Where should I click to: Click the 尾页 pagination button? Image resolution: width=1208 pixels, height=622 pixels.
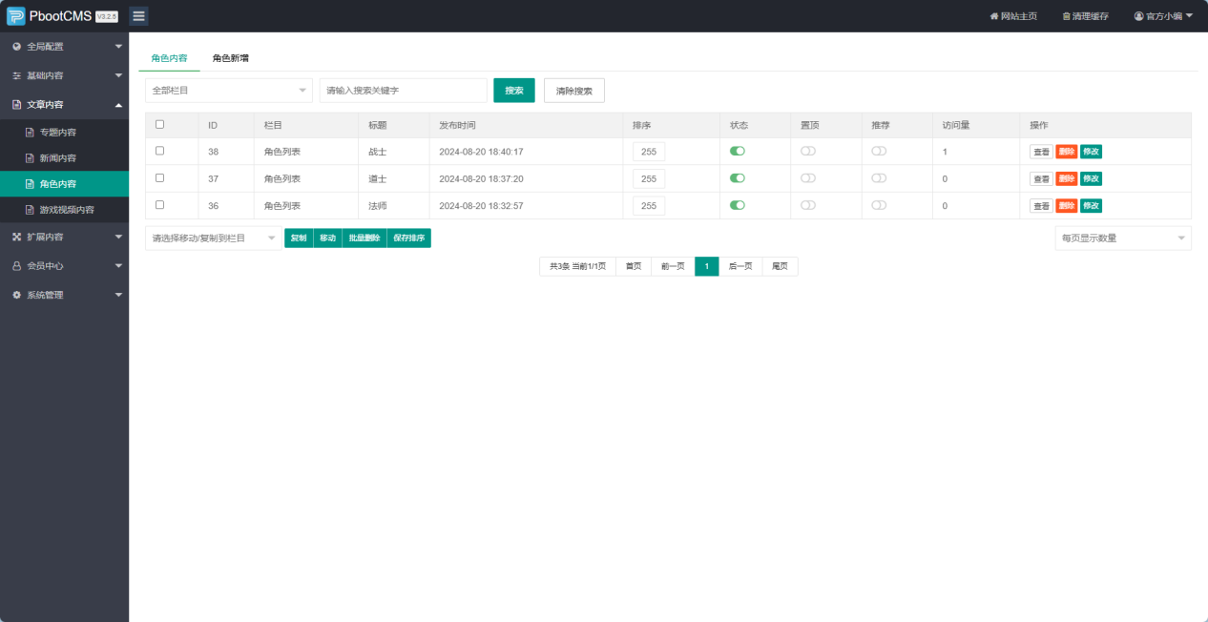coord(781,266)
